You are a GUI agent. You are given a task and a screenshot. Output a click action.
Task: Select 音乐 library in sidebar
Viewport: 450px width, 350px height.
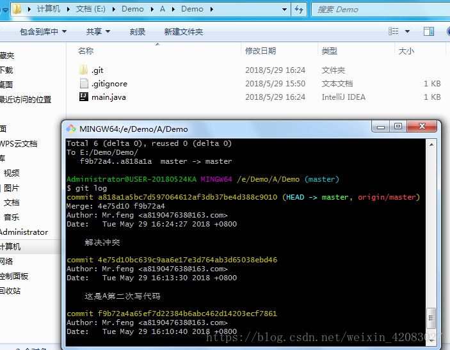(12, 217)
